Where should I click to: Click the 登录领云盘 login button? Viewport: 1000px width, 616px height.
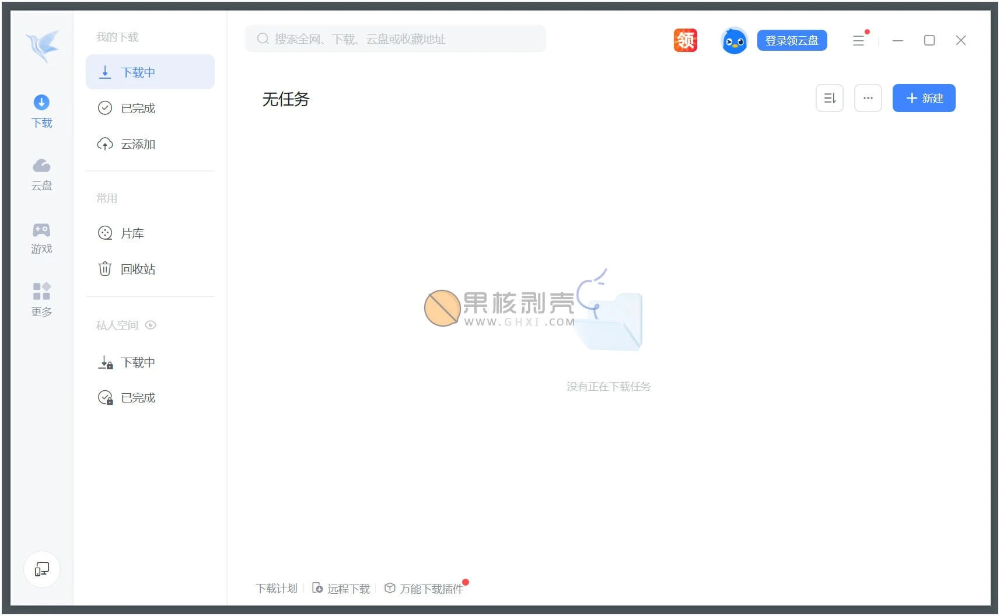(792, 40)
